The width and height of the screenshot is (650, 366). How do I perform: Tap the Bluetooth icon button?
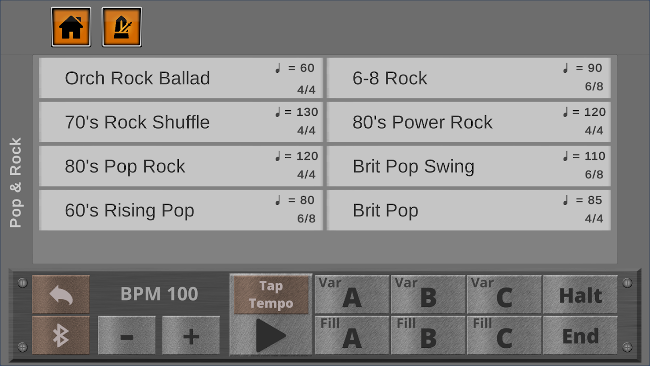[x=61, y=335]
